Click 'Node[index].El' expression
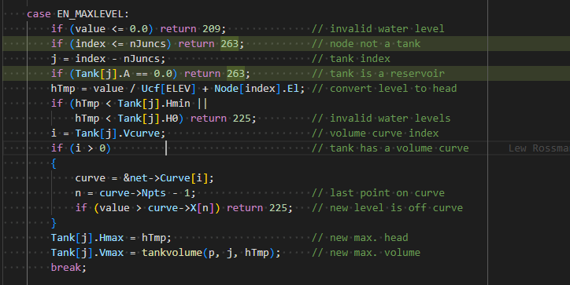The width and height of the screenshot is (570, 285). click(x=257, y=89)
